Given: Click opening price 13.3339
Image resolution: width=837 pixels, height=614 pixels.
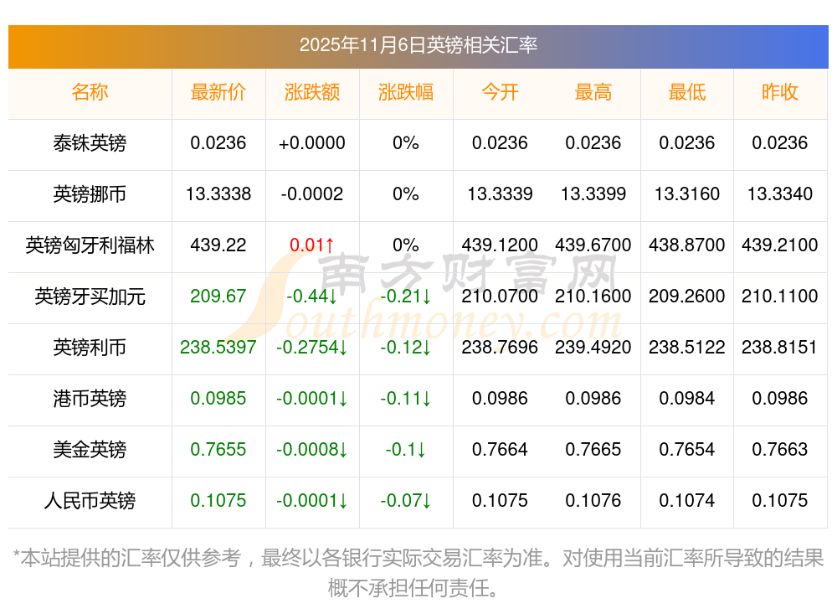Looking at the screenshot, I should [500, 194].
